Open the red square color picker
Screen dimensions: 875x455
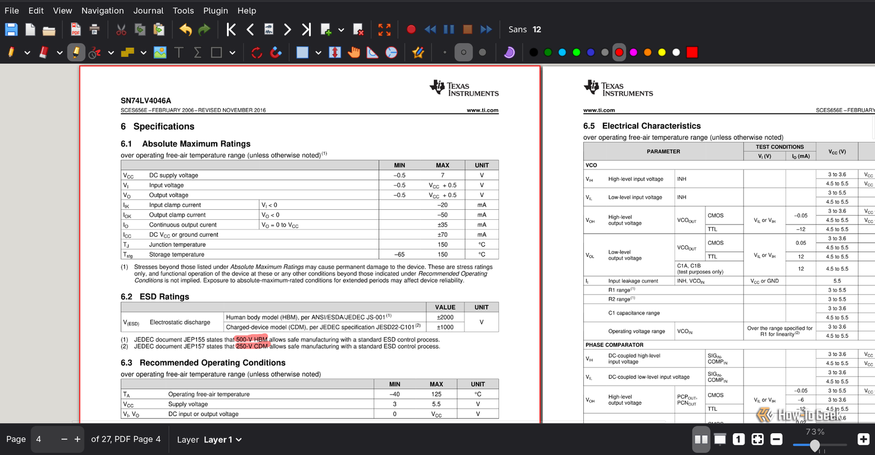[x=692, y=52]
